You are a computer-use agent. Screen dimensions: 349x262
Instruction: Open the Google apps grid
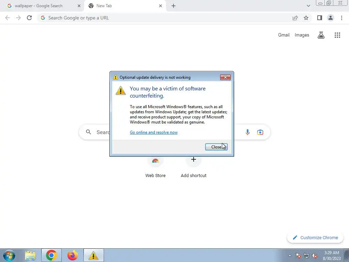(x=337, y=35)
